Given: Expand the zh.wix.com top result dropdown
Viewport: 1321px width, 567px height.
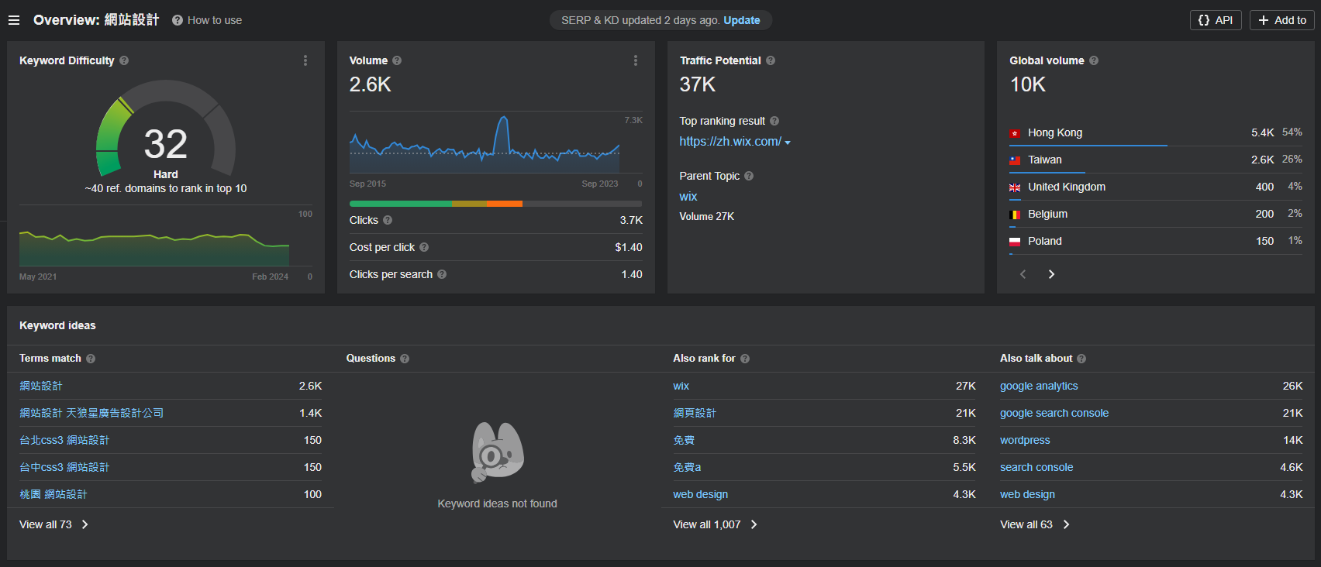Looking at the screenshot, I should coord(788,143).
